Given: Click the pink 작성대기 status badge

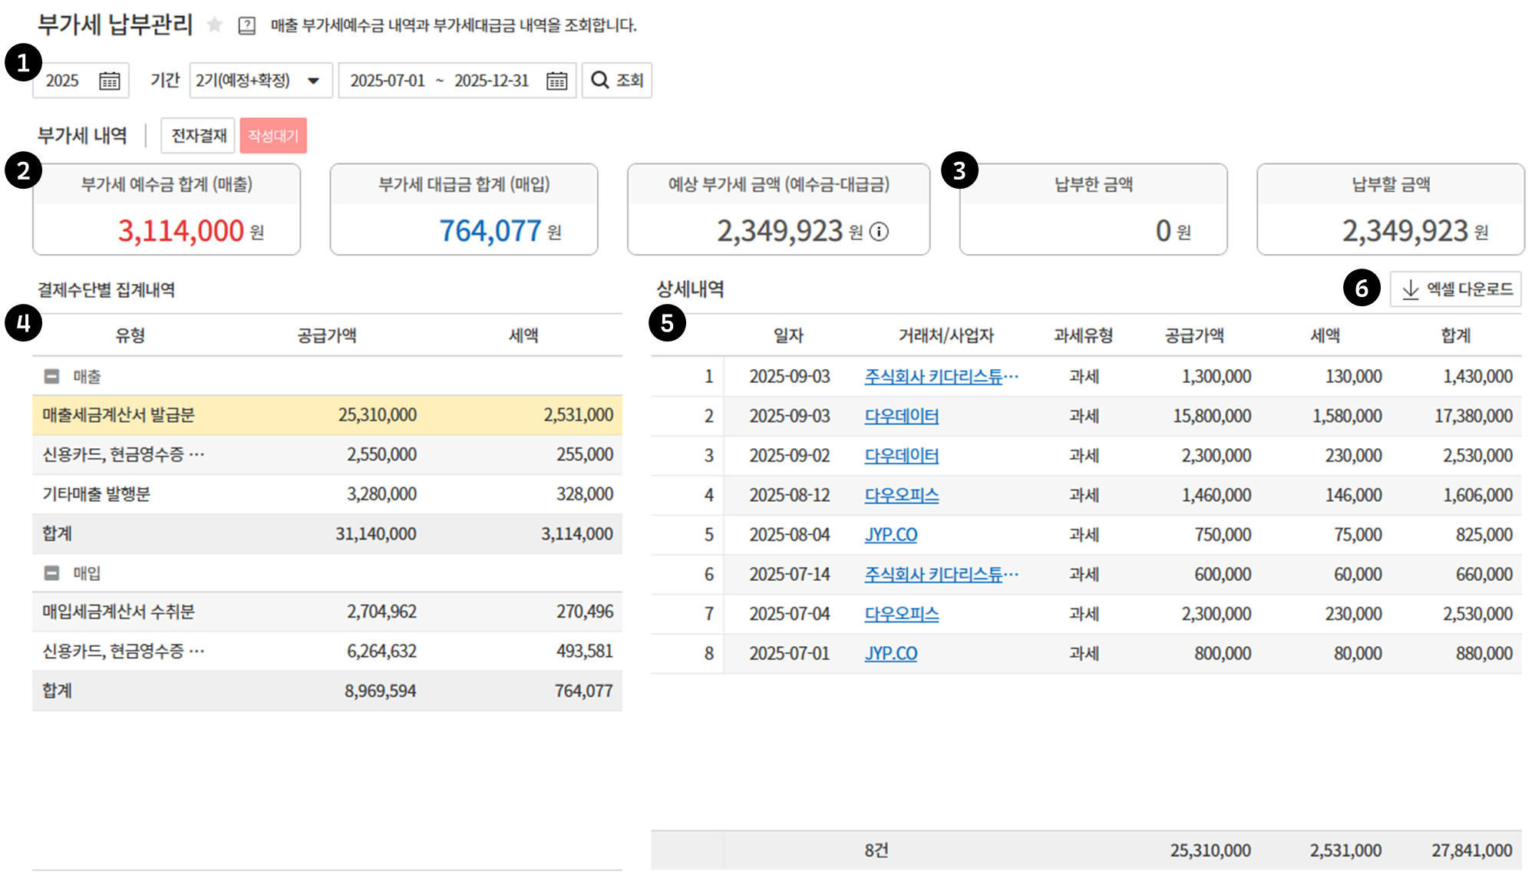Looking at the screenshot, I should 273,136.
